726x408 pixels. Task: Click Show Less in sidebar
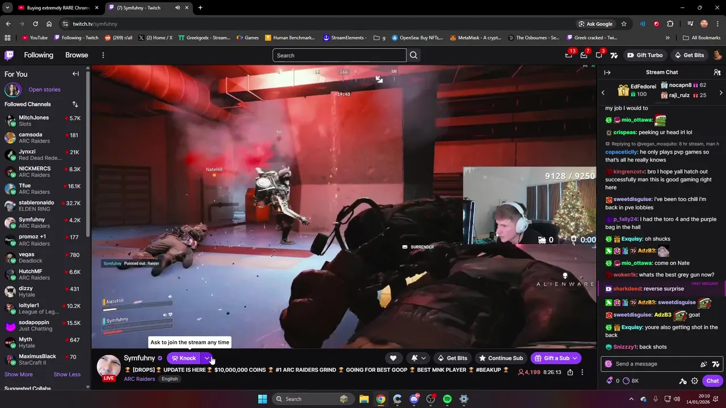coord(67,374)
